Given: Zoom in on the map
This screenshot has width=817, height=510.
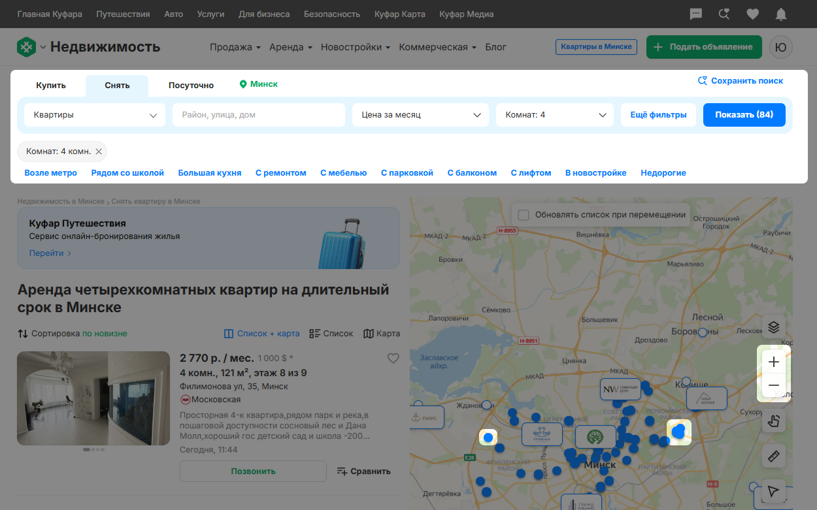Looking at the screenshot, I should tap(774, 362).
